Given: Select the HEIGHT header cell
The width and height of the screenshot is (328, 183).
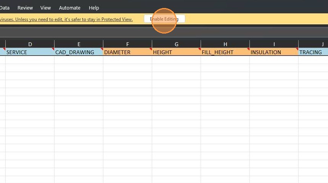Looking at the screenshot, I should (x=176, y=52).
